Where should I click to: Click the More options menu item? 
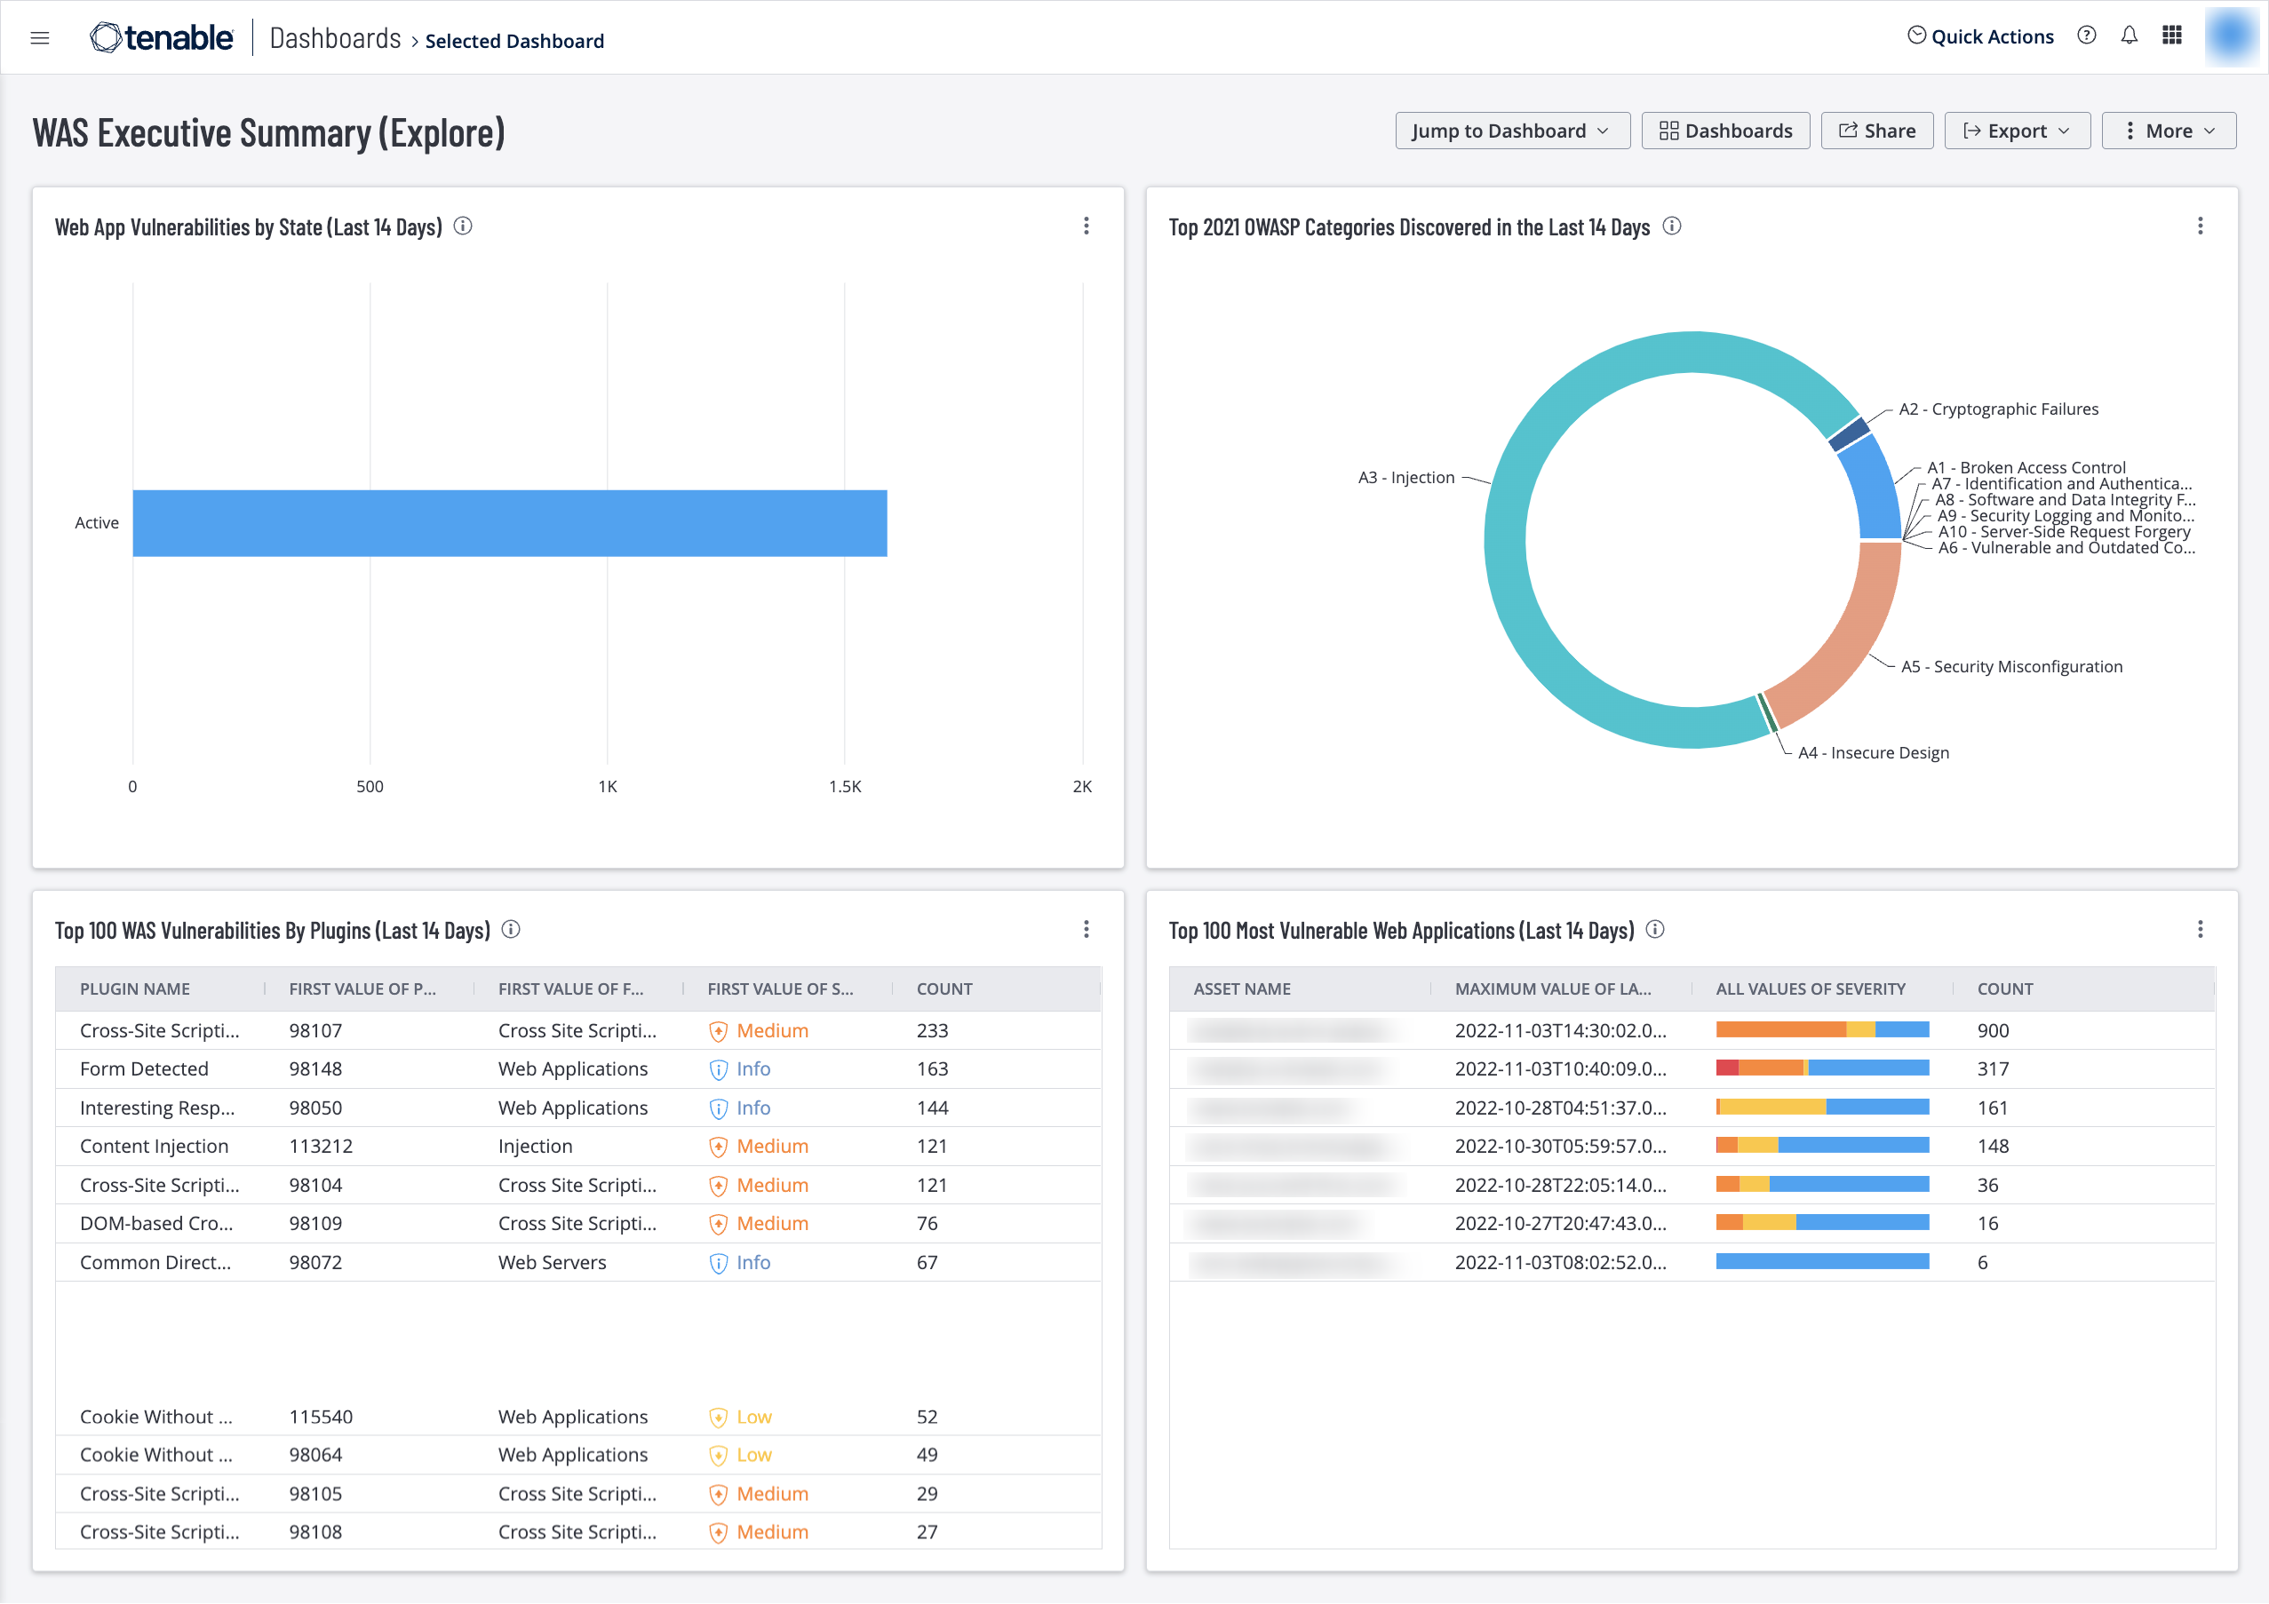[x=2167, y=129]
